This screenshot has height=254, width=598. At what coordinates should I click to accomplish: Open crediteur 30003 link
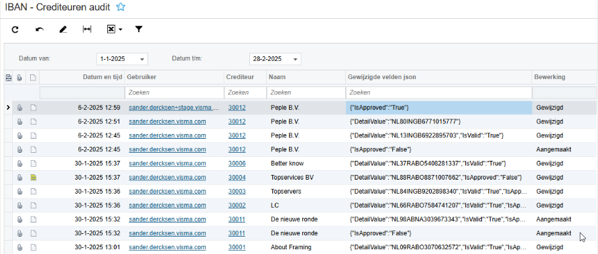click(237, 192)
